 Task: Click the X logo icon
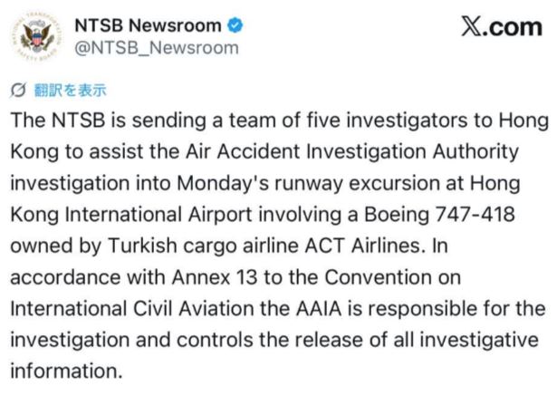pos(471,28)
